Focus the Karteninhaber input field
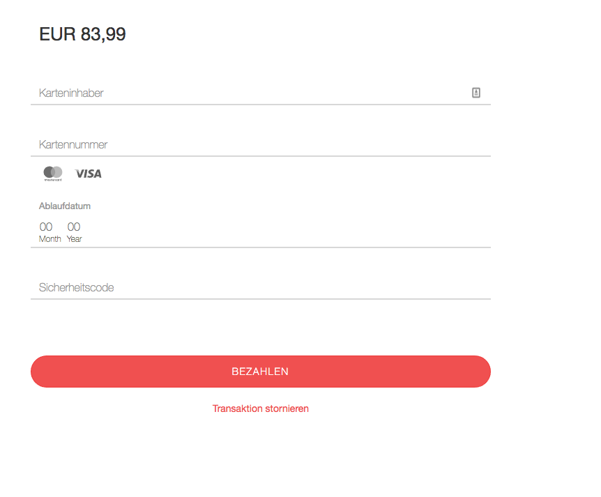Viewport: 601px width, 497px height. pos(261,93)
